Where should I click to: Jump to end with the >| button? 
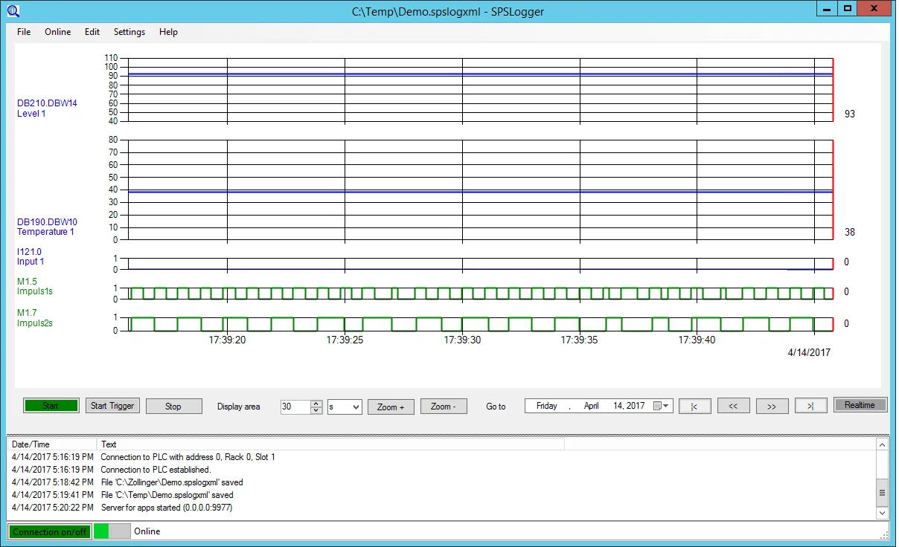[x=810, y=407]
